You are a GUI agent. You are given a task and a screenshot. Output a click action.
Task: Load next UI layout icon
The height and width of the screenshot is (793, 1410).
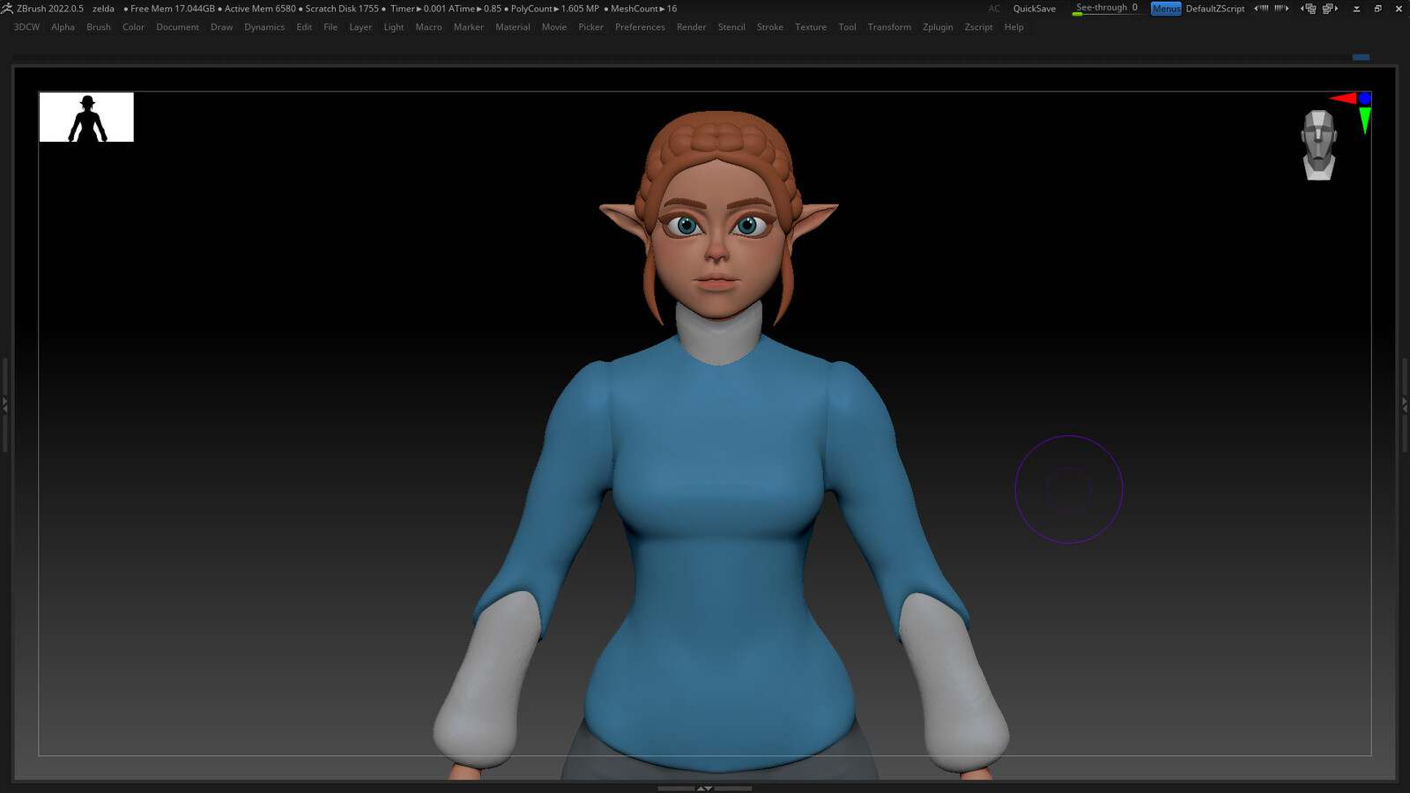coord(1330,9)
